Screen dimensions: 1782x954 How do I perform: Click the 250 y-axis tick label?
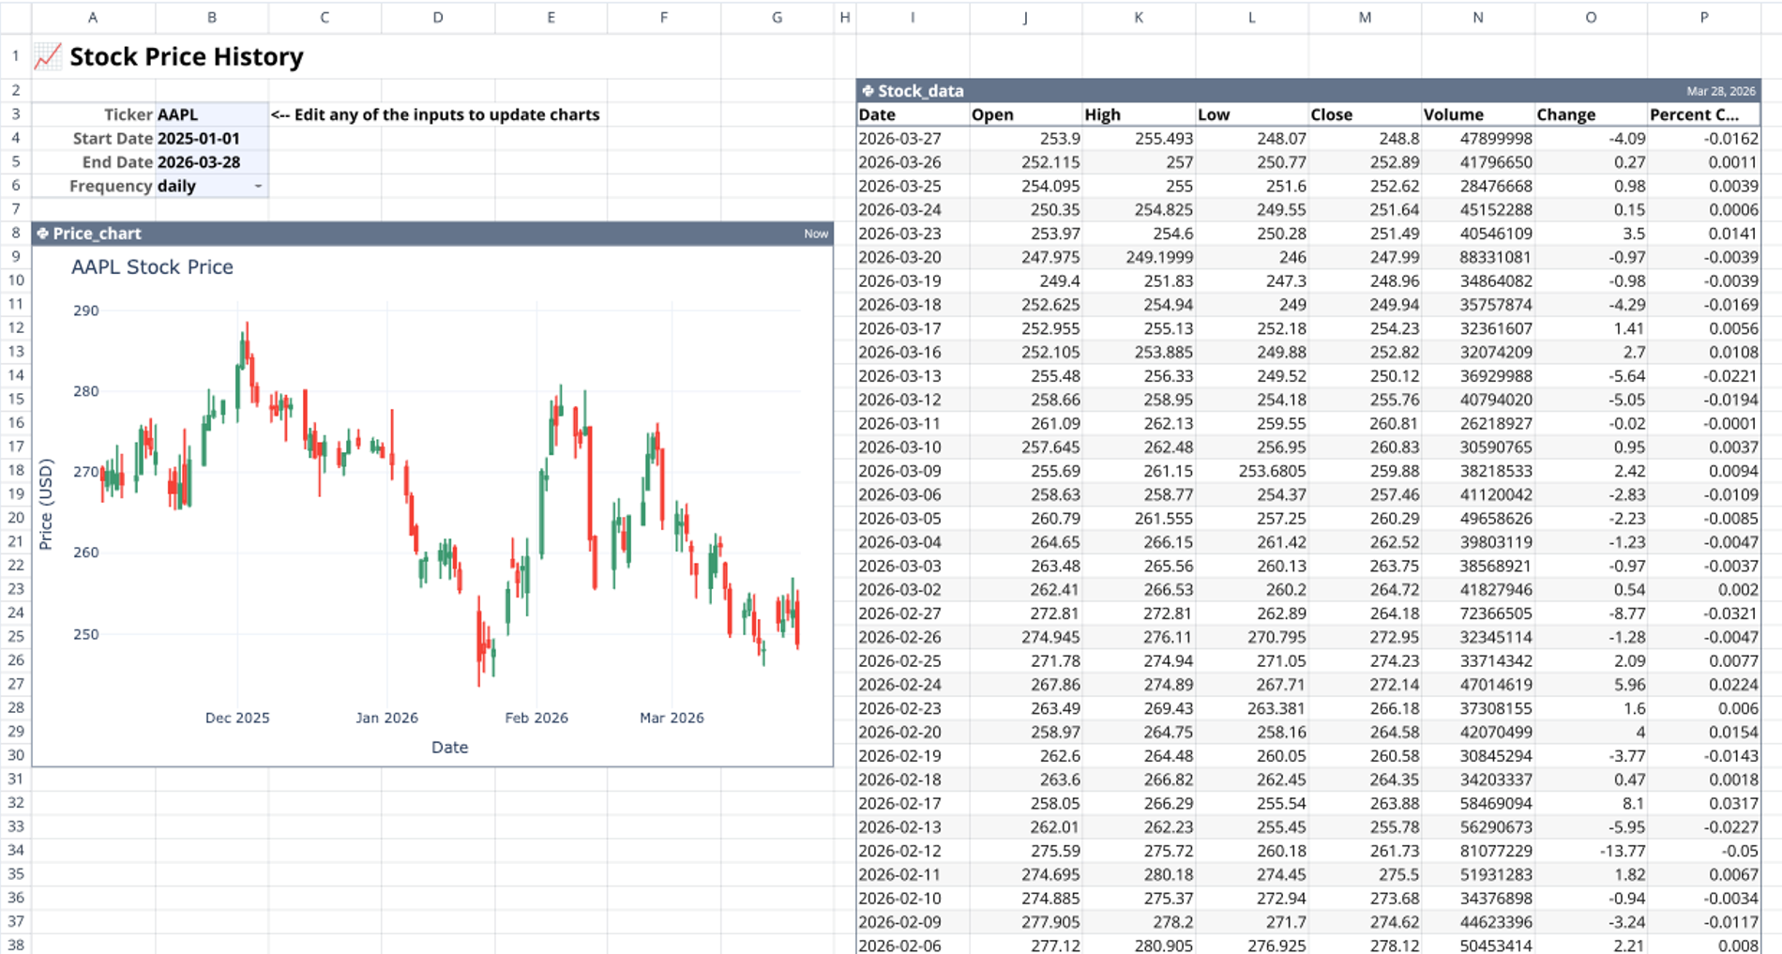point(85,634)
